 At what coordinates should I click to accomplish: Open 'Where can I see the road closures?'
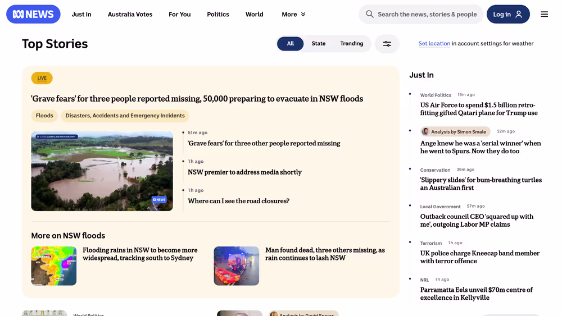pyautogui.click(x=239, y=201)
